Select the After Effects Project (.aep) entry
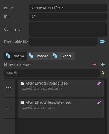Screen dimensions: 109x134 60,88
